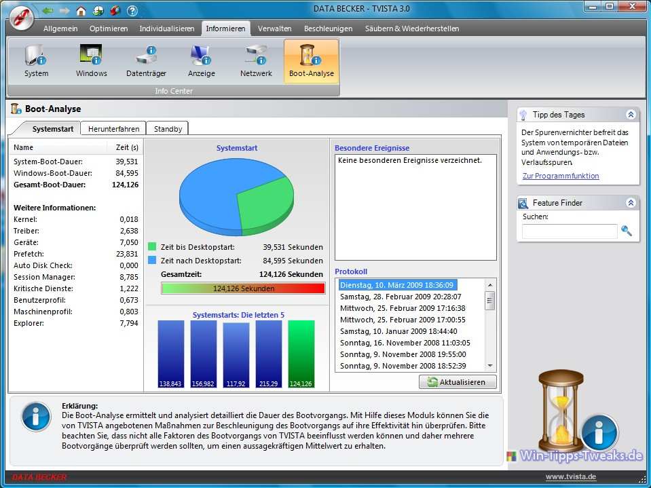Viewport: 651px width, 488px height.
Task: Click the Feature Finder search magnifier icon
Action: click(626, 230)
